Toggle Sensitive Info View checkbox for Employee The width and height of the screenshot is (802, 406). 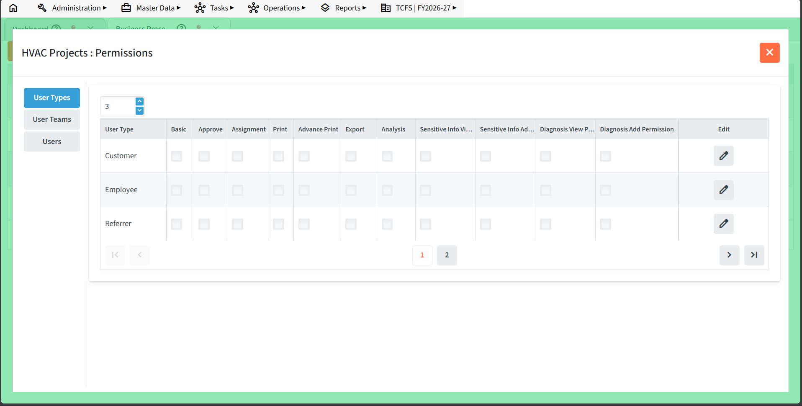tap(426, 190)
